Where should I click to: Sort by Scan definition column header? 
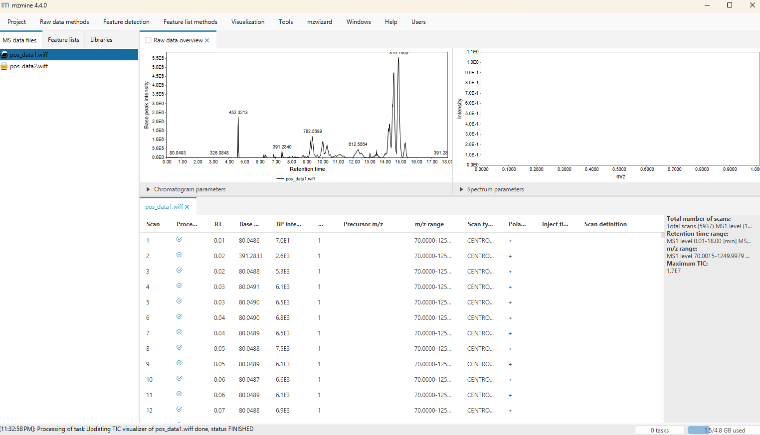point(605,224)
